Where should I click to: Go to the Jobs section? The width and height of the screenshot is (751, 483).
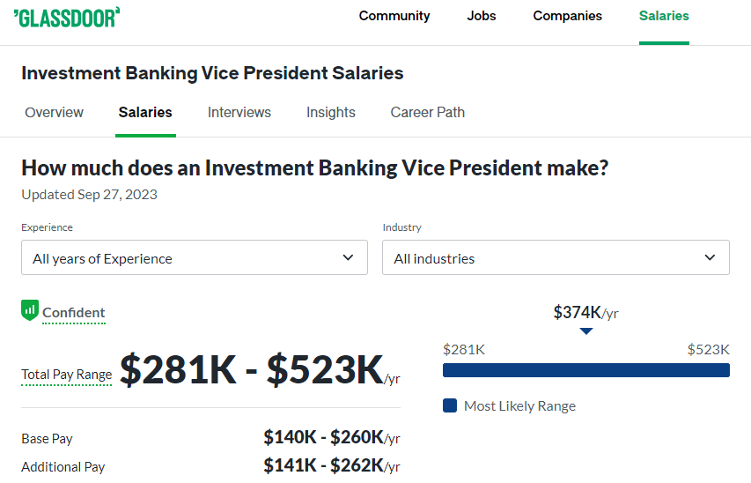coord(482,16)
